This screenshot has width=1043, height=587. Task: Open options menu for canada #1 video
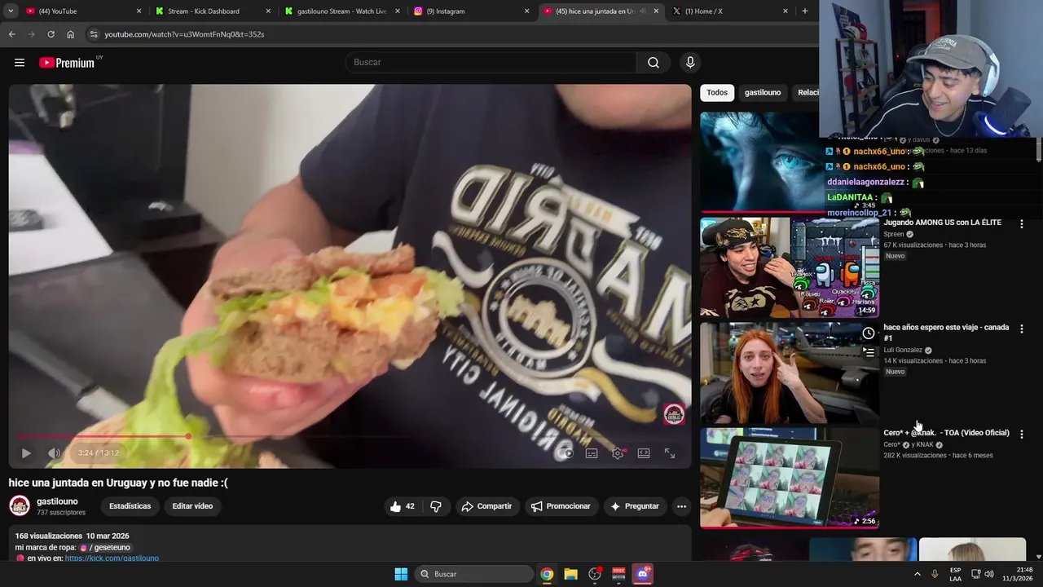(1022, 329)
